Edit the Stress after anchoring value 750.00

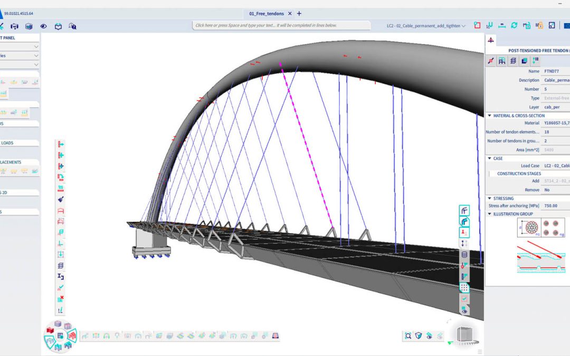point(554,206)
